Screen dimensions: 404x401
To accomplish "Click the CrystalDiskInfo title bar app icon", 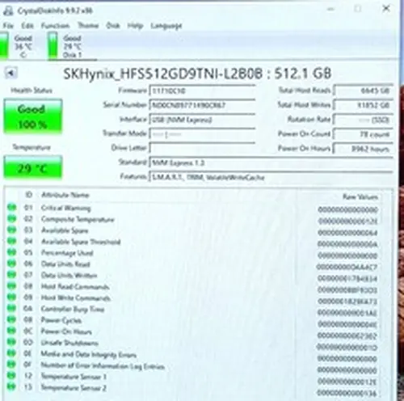I will (8, 11).
